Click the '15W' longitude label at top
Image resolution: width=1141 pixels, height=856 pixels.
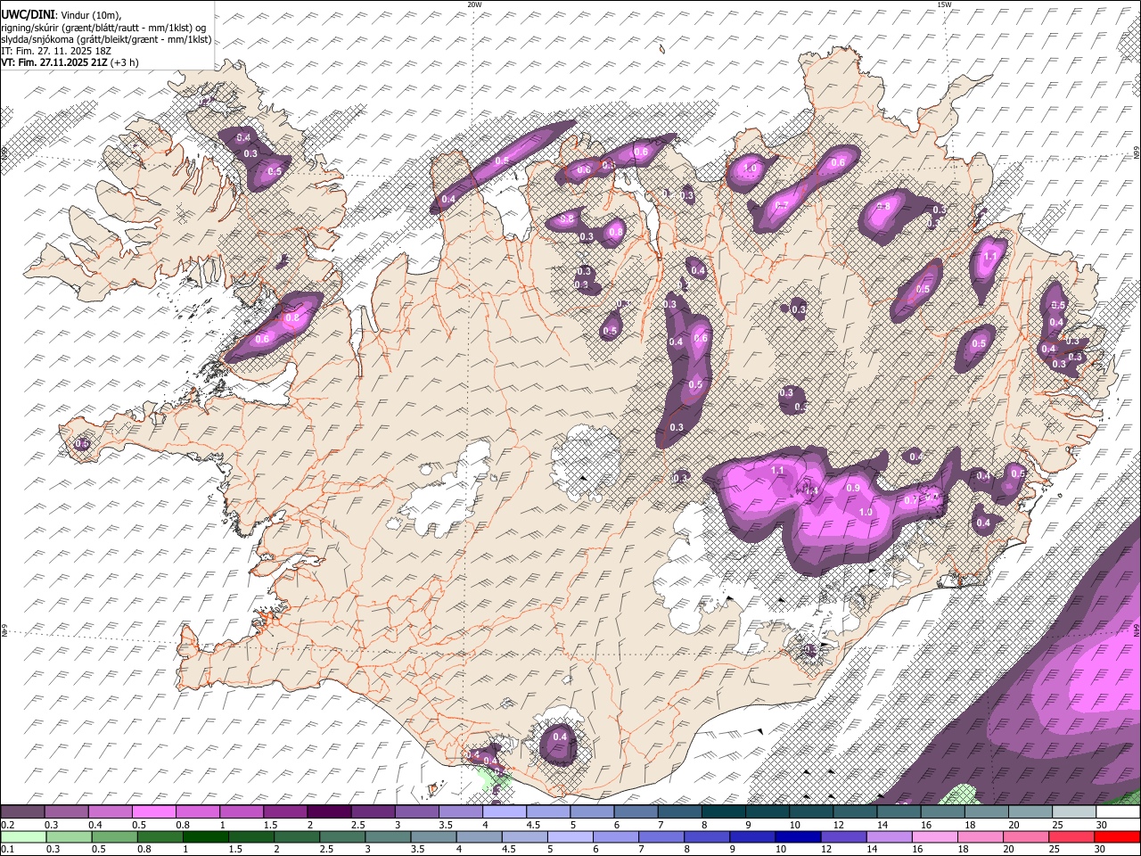coord(944,4)
